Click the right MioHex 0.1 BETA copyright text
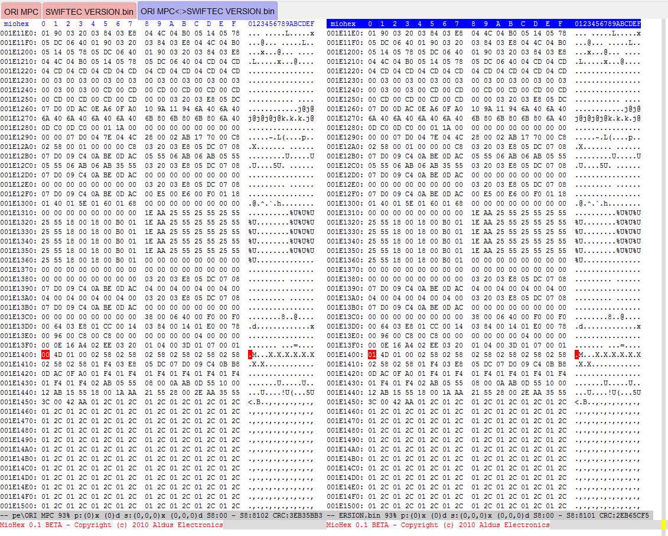This screenshot has width=668, height=536. click(x=438, y=525)
